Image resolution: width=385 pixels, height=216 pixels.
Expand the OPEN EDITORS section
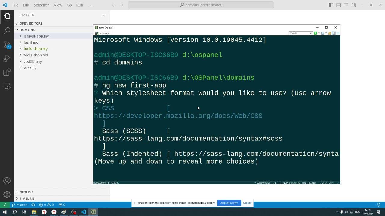click(x=62, y=23)
